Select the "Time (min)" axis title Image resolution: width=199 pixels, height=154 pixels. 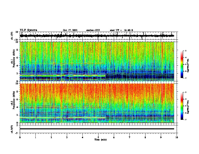point(101,140)
